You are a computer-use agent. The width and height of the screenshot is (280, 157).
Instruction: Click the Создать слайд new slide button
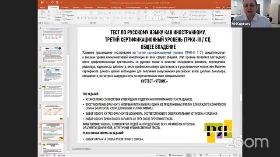point(58,16)
